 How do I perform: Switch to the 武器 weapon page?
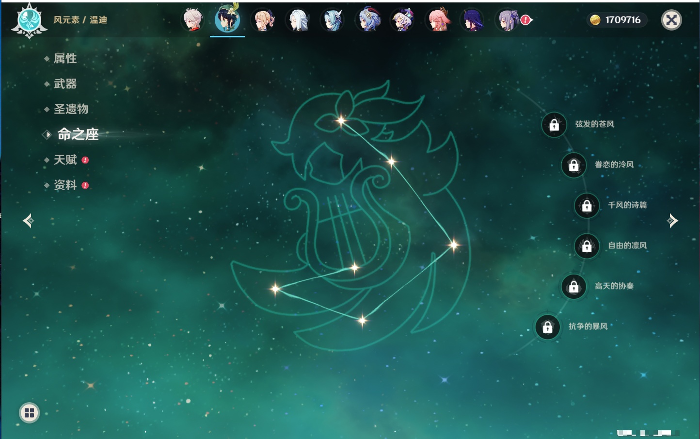click(65, 84)
